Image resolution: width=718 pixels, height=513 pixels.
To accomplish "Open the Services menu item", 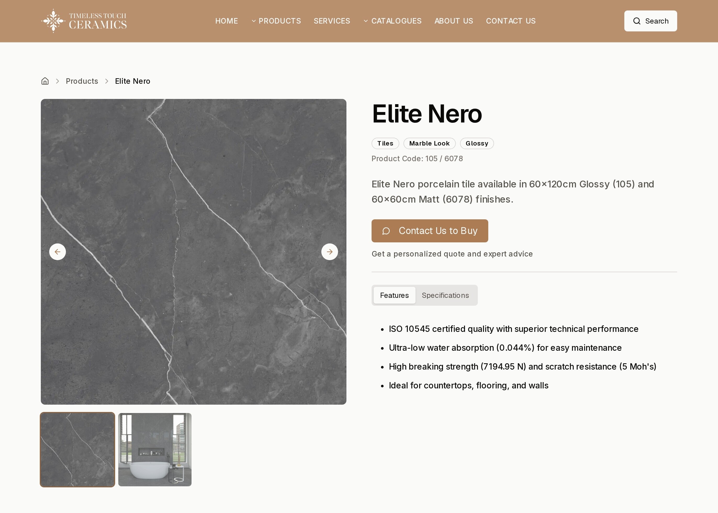I will 332,21.
